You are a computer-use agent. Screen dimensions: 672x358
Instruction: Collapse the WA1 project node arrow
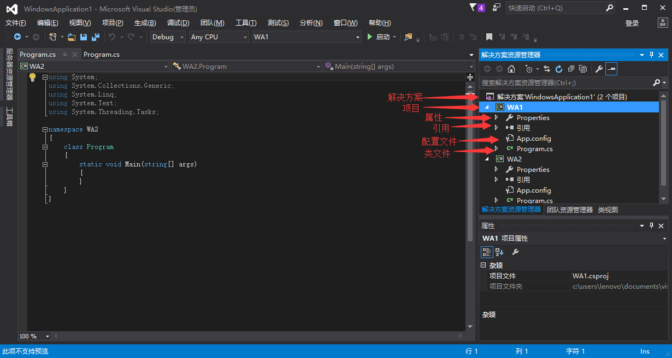click(x=487, y=108)
